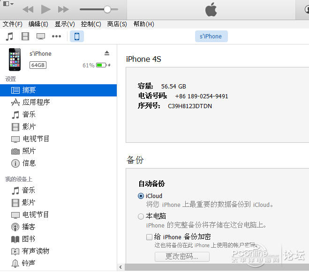This screenshot has width=309, height=272.
Task: Open the more libraries ellipsis
Action: 56,36
